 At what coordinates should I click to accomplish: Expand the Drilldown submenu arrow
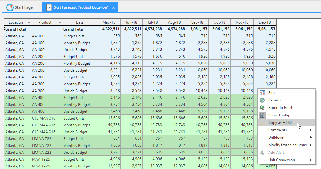(x=311, y=138)
